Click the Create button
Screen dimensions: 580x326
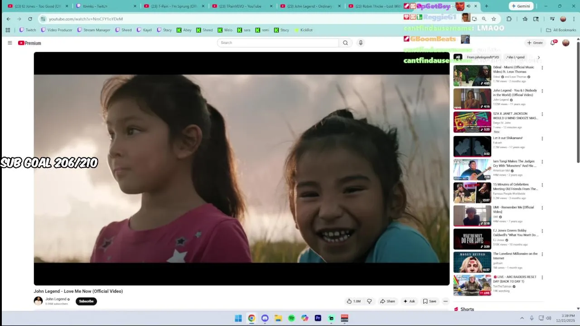(535, 43)
